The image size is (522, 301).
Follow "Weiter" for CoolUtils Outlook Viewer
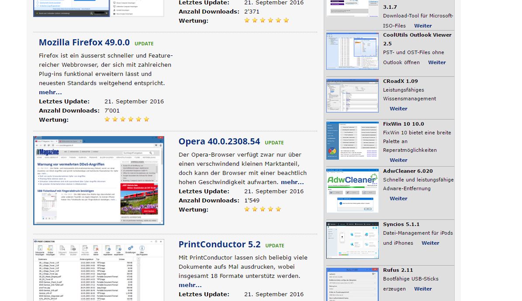(437, 62)
